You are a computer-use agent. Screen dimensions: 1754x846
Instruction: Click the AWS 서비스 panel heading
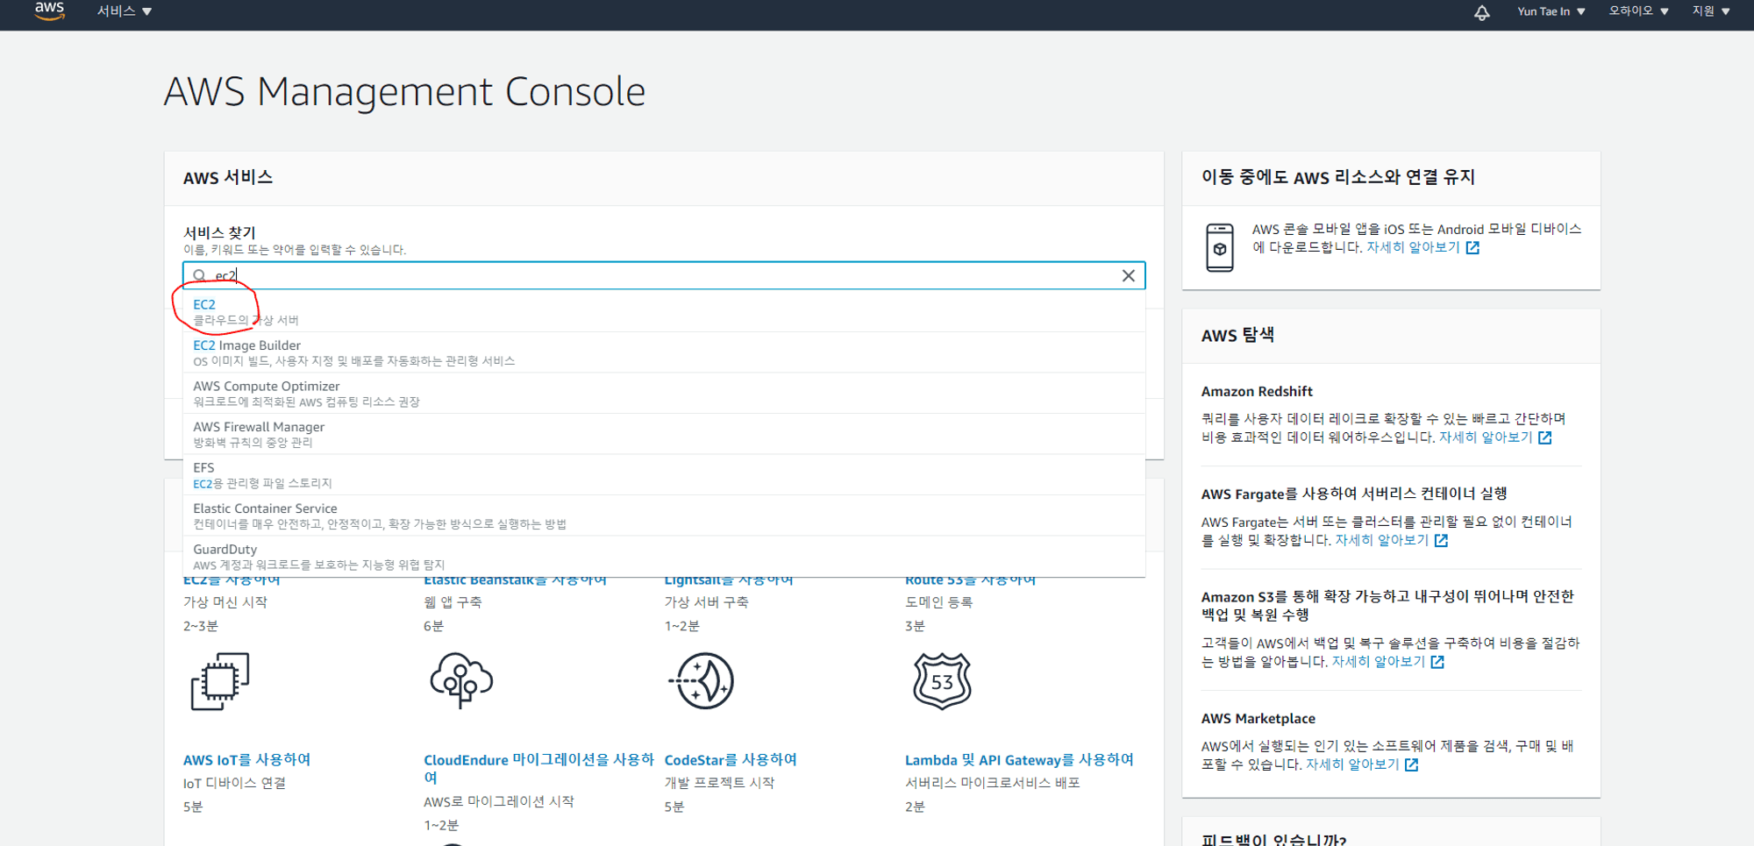[228, 177]
